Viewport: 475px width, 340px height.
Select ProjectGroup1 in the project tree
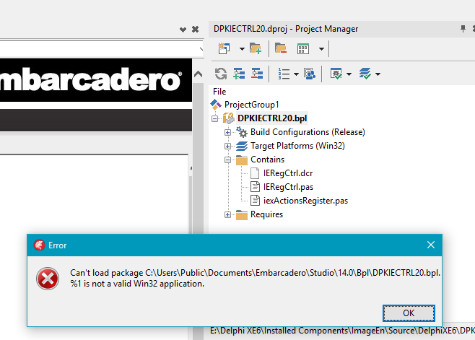pyautogui.click(x=251, y=105)
